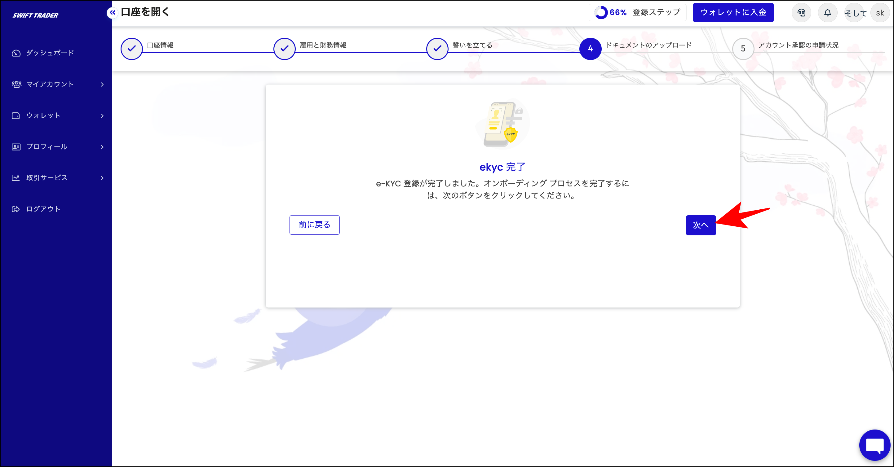Expand the 取引サービス submenu chevron
Viewport: 894px width, 467px height.
102,178
